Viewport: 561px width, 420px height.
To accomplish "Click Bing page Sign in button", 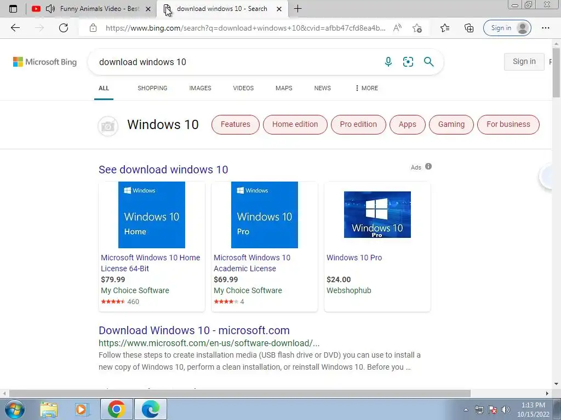I will click(524, 61).
